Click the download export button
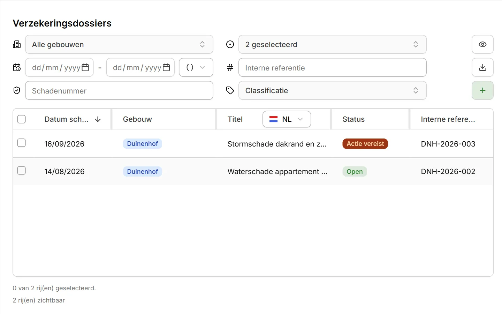Screen dimensions: 502x314 point(482,67)
